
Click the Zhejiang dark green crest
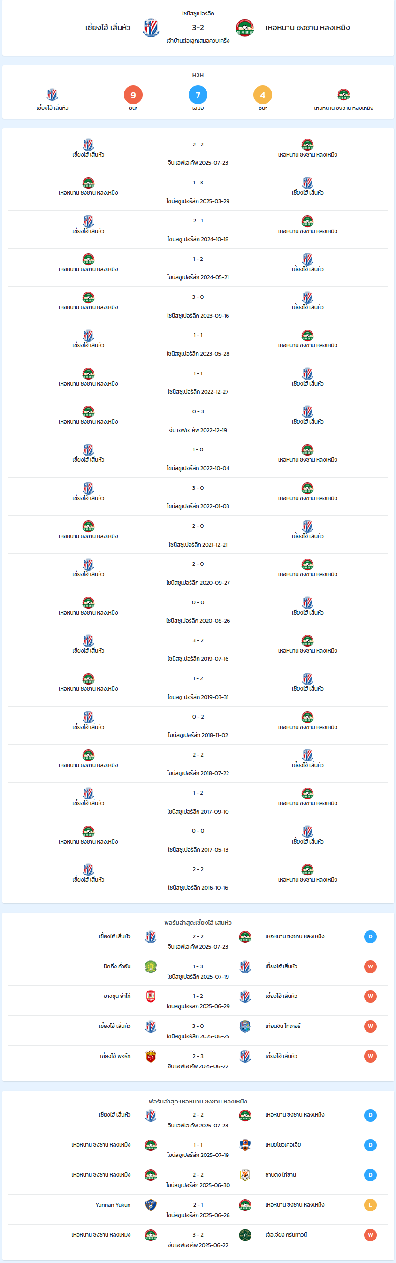coord(245,1234)
